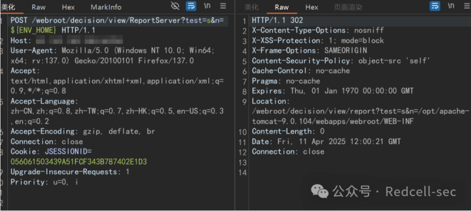Toggle the \n newline display in request pane
The image size is (471, 211).
[207, 6]
